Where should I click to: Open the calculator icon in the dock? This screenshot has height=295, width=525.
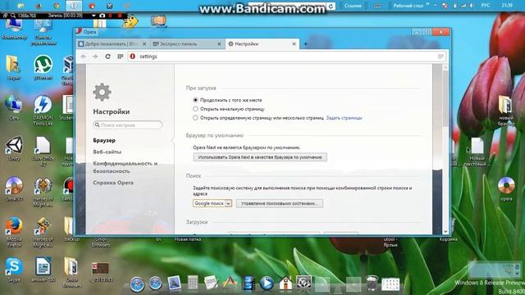point(193,284)
